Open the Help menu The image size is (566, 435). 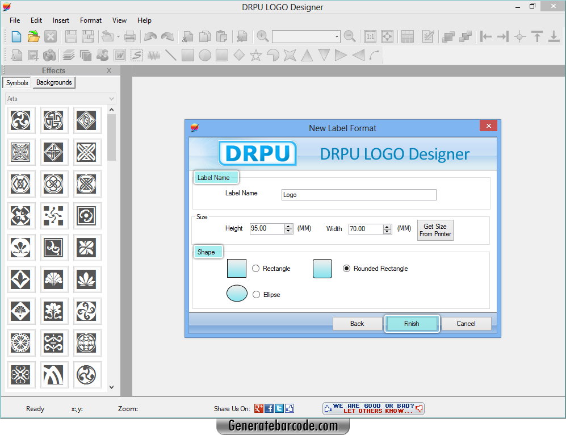tap(144, 20)
